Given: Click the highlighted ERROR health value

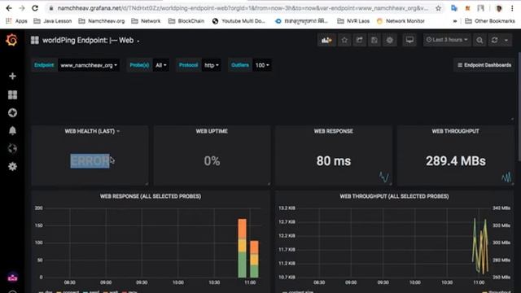Looking at the screenshot, I should click(90, 161).
